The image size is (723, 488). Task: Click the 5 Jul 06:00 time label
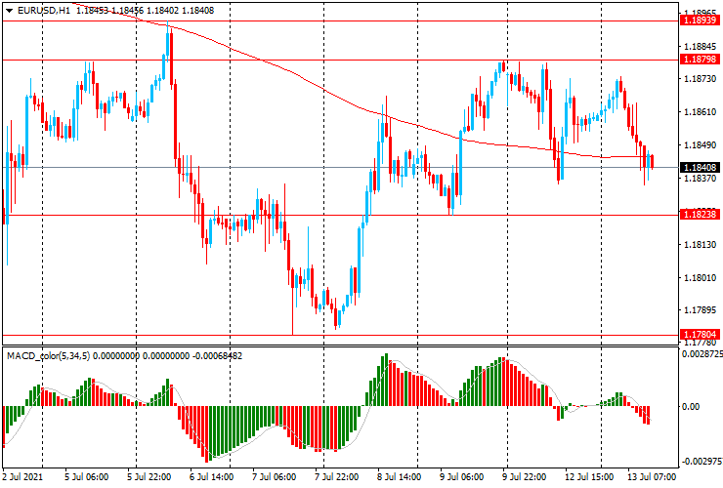pyautogui.click(x=87, y=476)
